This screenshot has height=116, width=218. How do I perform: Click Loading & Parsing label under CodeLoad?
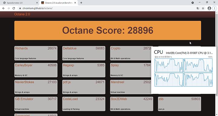pos(71,109)
